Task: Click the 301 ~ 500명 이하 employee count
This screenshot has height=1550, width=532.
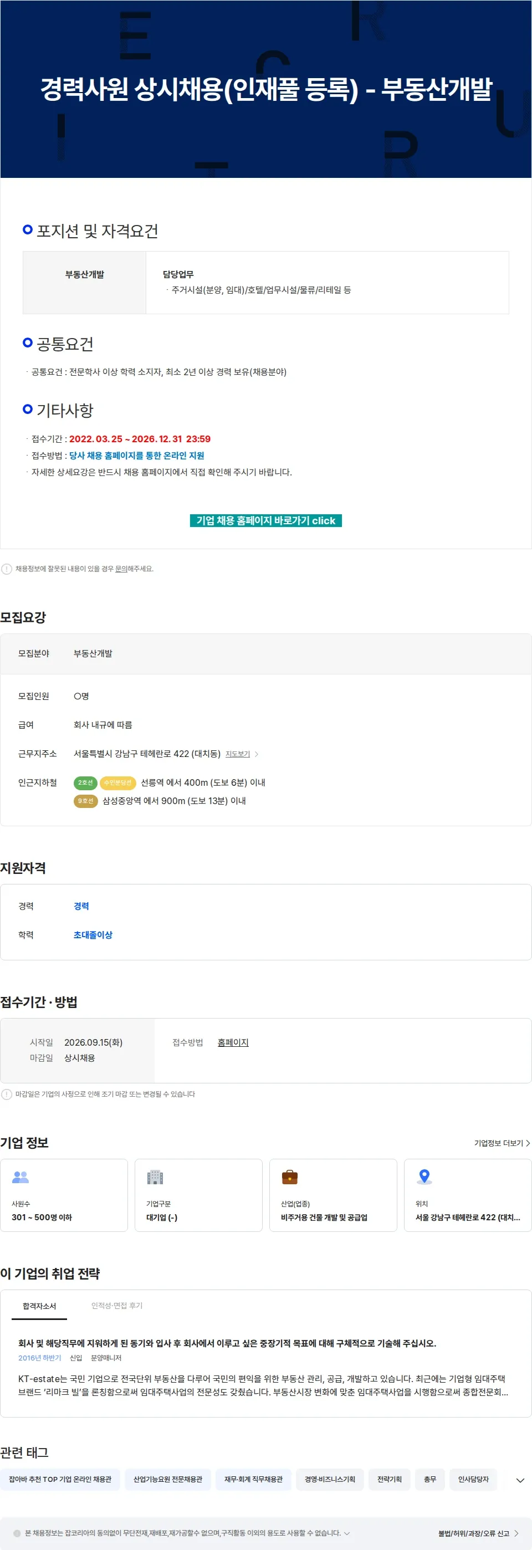Action: coord(42,1216)
